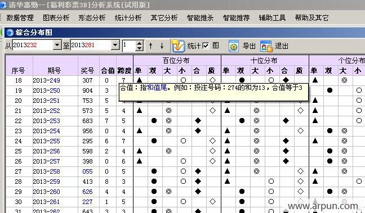Open the 形态分析 menu
The image size is (365, 213).
tap(92, 17)
